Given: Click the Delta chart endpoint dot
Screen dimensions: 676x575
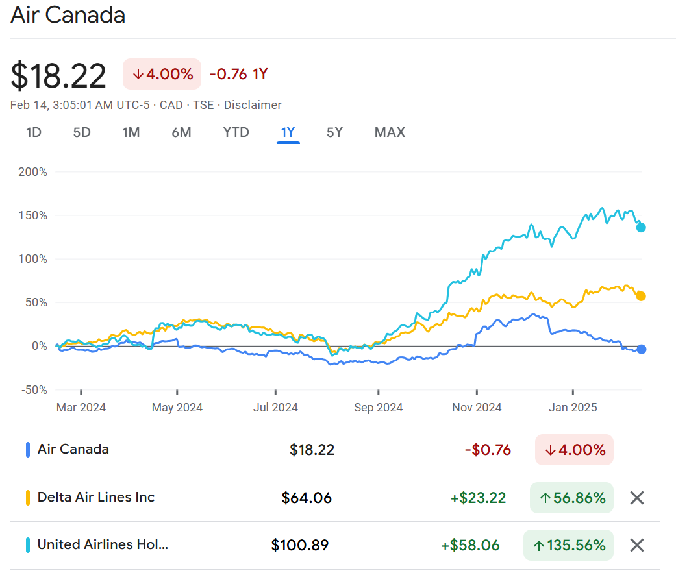Looking at the screenshot, I should point(641,296).
